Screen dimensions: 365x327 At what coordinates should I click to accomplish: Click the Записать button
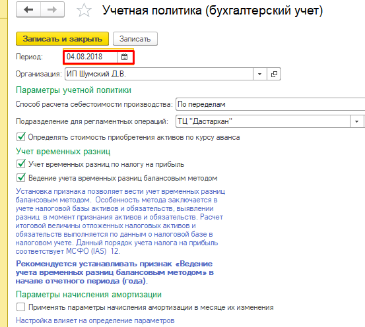point(135,39)
